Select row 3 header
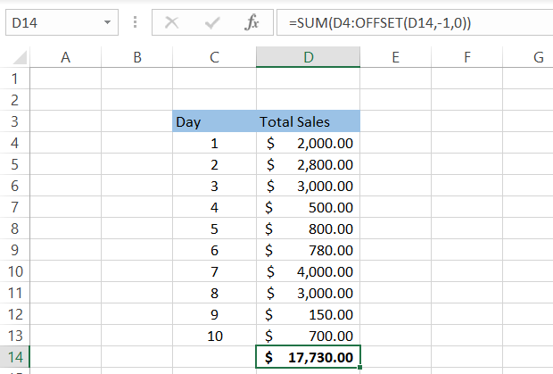The image size is (553, 374). click(x=12, y=121)
